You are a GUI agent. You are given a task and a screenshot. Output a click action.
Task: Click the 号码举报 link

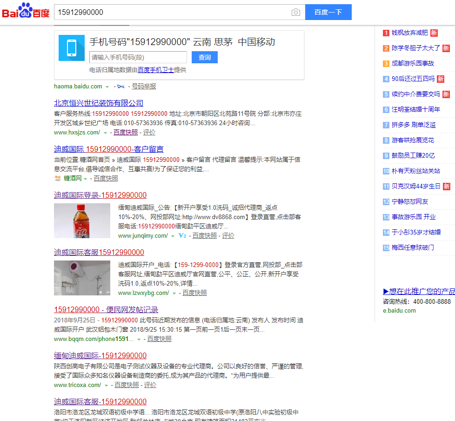(144, 87)
